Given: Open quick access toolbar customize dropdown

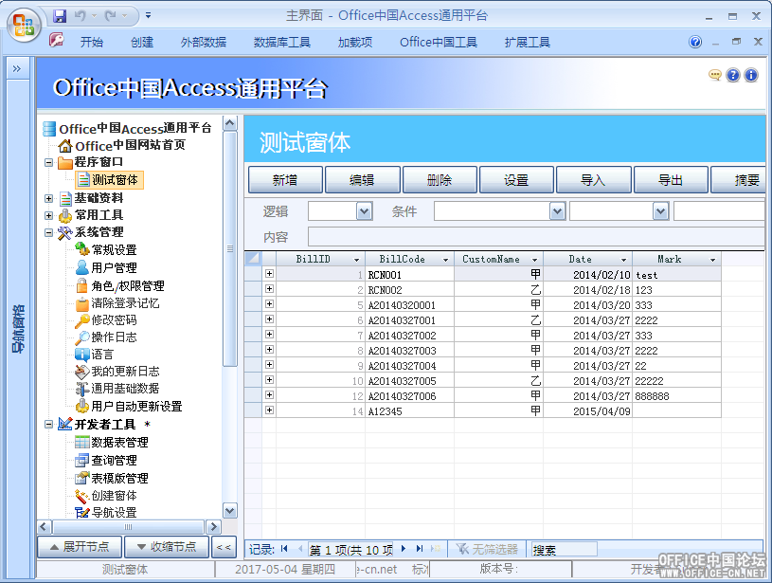Looking at the screenshot, I should 148,16.
